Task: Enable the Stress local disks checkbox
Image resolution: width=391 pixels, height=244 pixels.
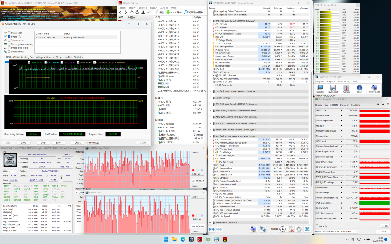Action: pyautogui.click(x=9, y=48)
